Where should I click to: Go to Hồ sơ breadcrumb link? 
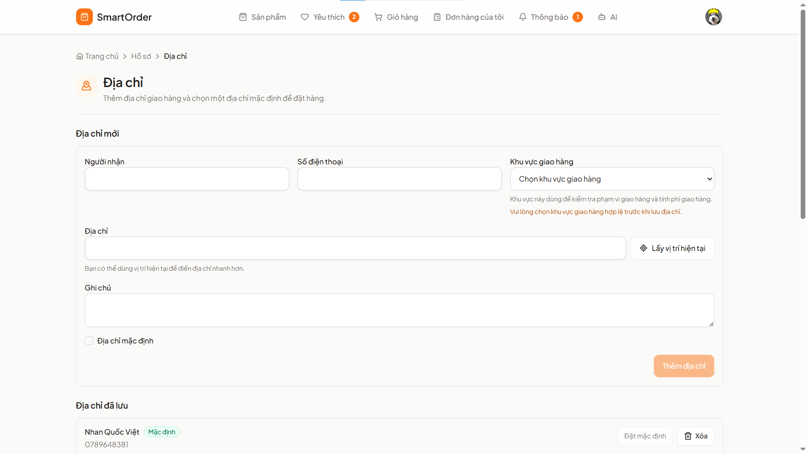[141, 56]
